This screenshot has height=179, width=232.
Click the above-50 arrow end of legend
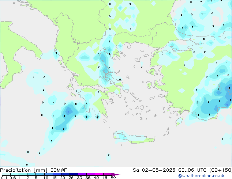(x=116, y=174)
